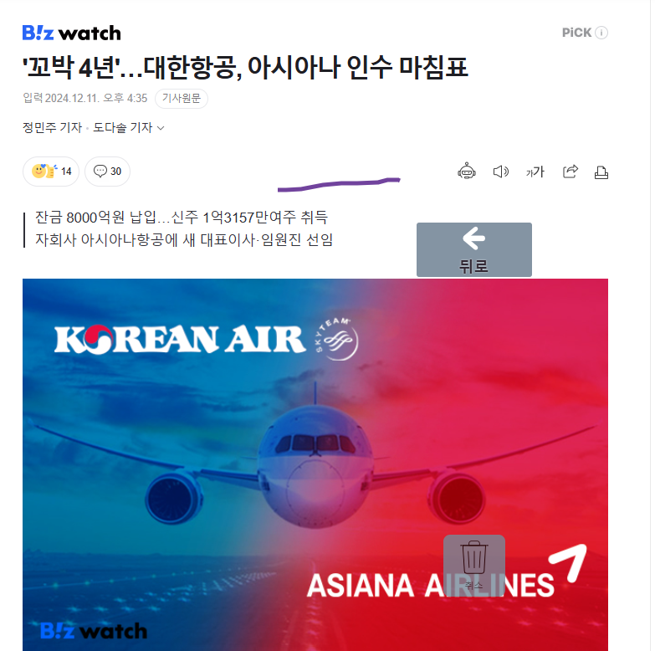Click the emoji reaction count 14
This screenshot has height=651, width=655.
pyautogui.click(x=51, y=172)
